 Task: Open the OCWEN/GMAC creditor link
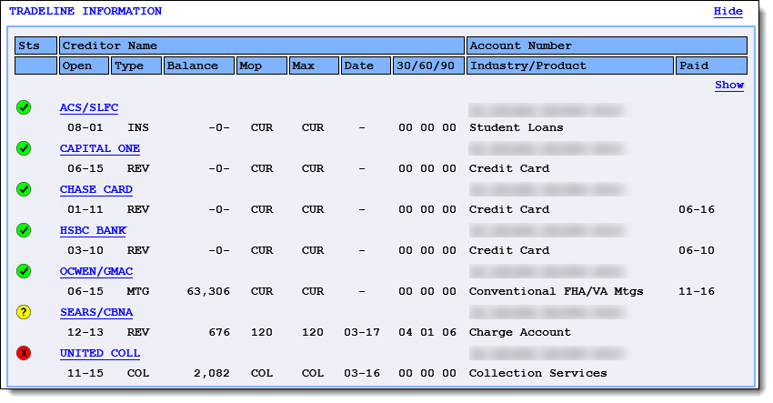[x=96, y=271]
